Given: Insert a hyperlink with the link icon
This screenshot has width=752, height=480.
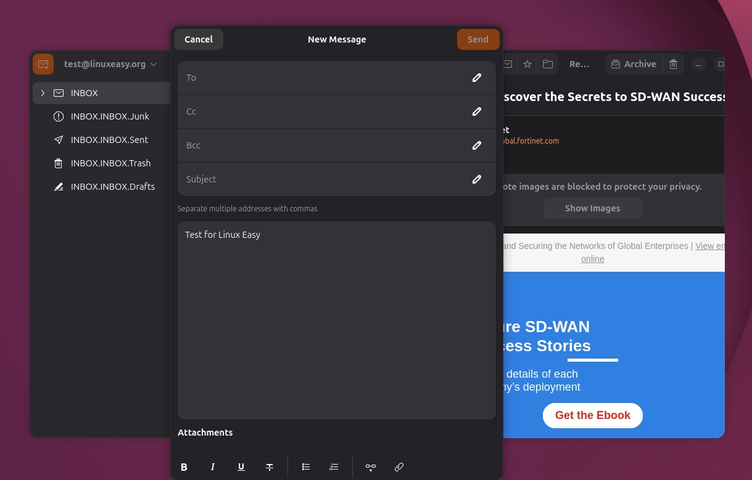Looking at the screenshot, I should 371,467.
